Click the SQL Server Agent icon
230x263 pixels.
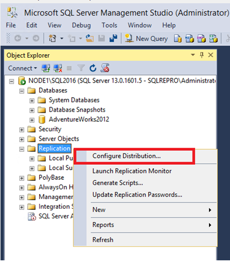[x=32, y=216]
